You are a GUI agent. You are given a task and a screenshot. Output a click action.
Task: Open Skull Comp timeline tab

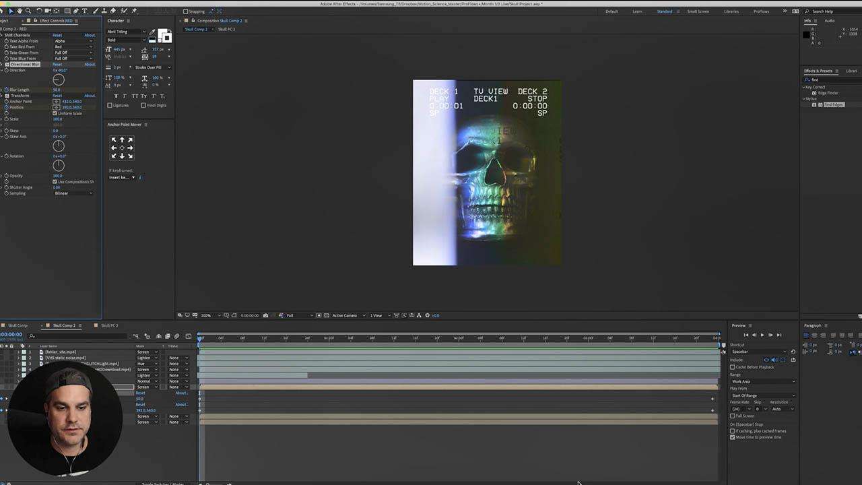[x=18, y=325]
